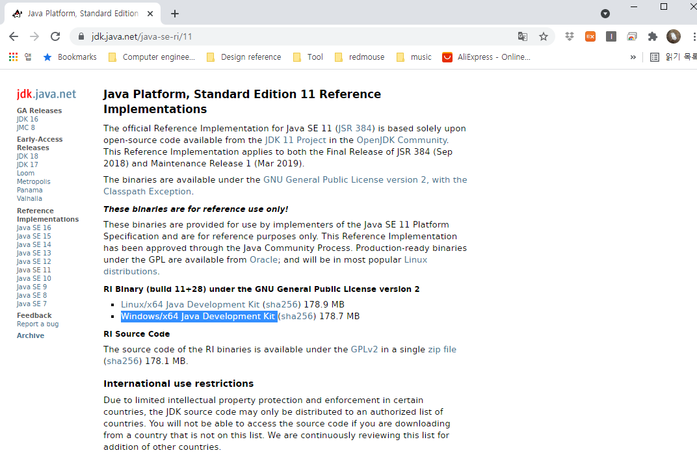Open the Metropolis project link
This screenshot has width=697, height=457.
click(x=34, y=181)
